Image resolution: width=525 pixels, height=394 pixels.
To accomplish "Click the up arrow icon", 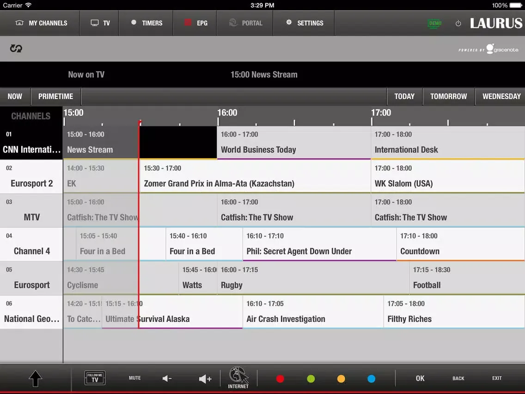I will pyautogui.click(x=36, y=379).
